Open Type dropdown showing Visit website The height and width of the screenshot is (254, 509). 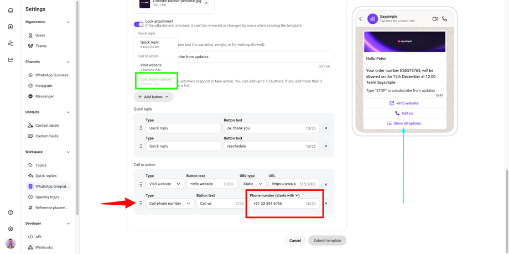[165, 184]
